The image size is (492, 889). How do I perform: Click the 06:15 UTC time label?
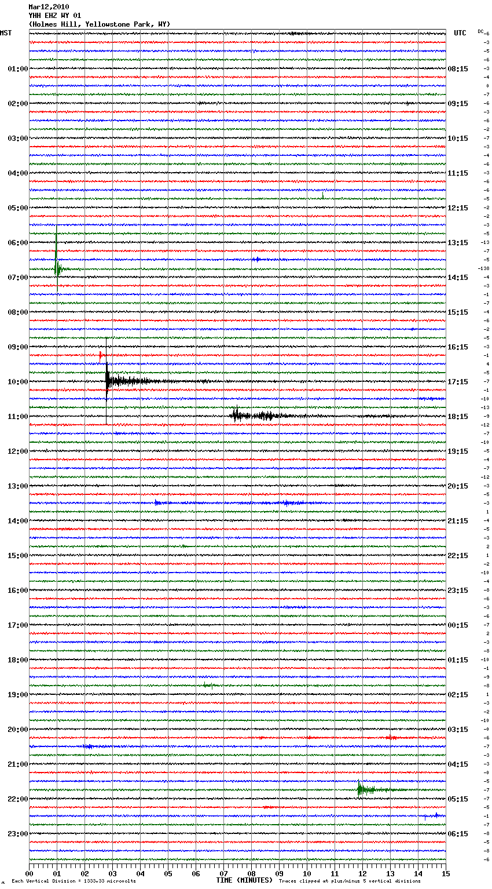point(458,834)
